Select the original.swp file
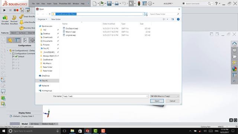The height and width of the screenshot is (134, 238). click(71, 35)
